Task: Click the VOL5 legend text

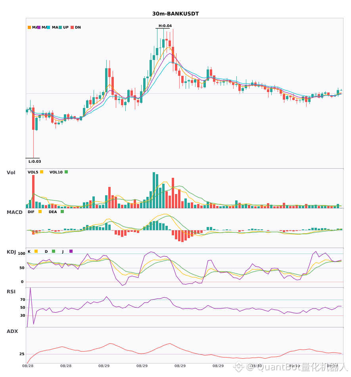Action: (x=33, y=172)
